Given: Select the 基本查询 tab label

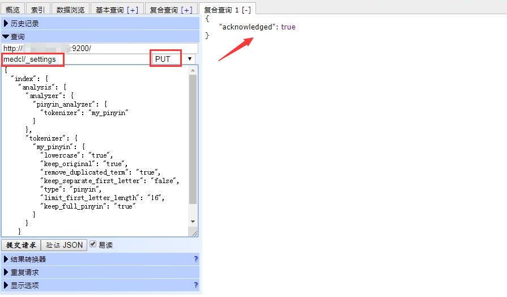Looking at the screenshot, I should point(109,10).
